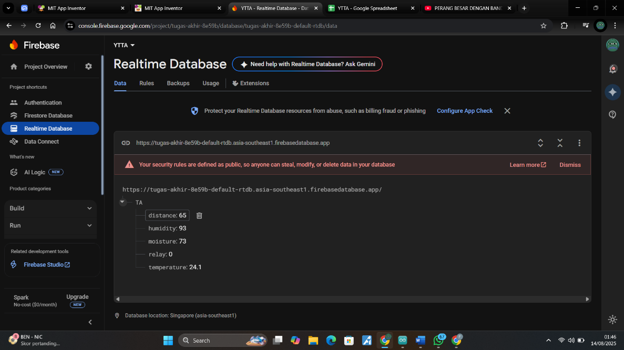The width and height of the screenshot is (624, 350).
Task: Expand the Run product category
Action: coord(50,225)
